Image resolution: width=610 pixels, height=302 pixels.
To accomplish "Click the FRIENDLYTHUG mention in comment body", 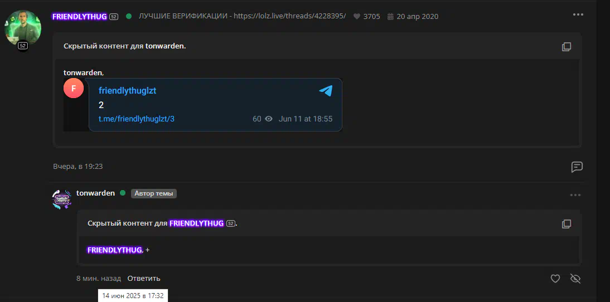I will (x=115, y=250).
